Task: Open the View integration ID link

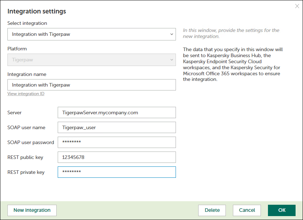Action: tap(26, 94)
